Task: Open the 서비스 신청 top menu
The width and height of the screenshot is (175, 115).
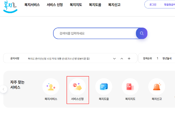Action: 55,5
